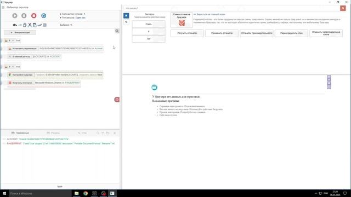This screenshot has width=351, height=197.
Task: Switch to the Стек tab
Action: [82, 133]
